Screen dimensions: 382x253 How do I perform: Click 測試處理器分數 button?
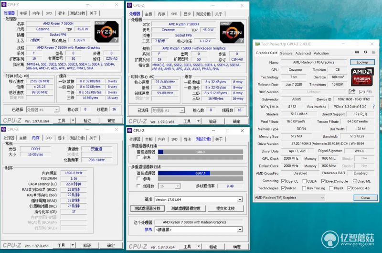148,209
